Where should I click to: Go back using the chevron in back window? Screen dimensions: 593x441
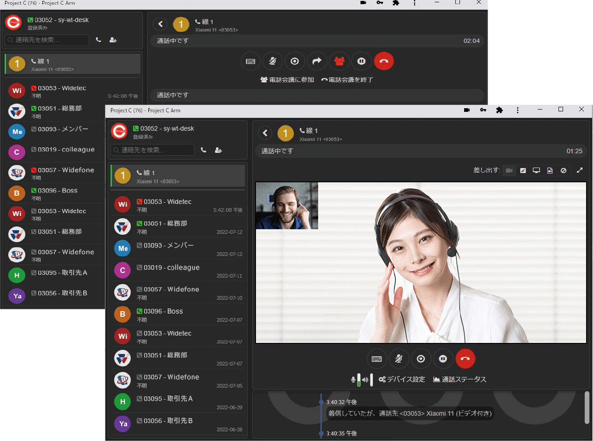(160, 24)
